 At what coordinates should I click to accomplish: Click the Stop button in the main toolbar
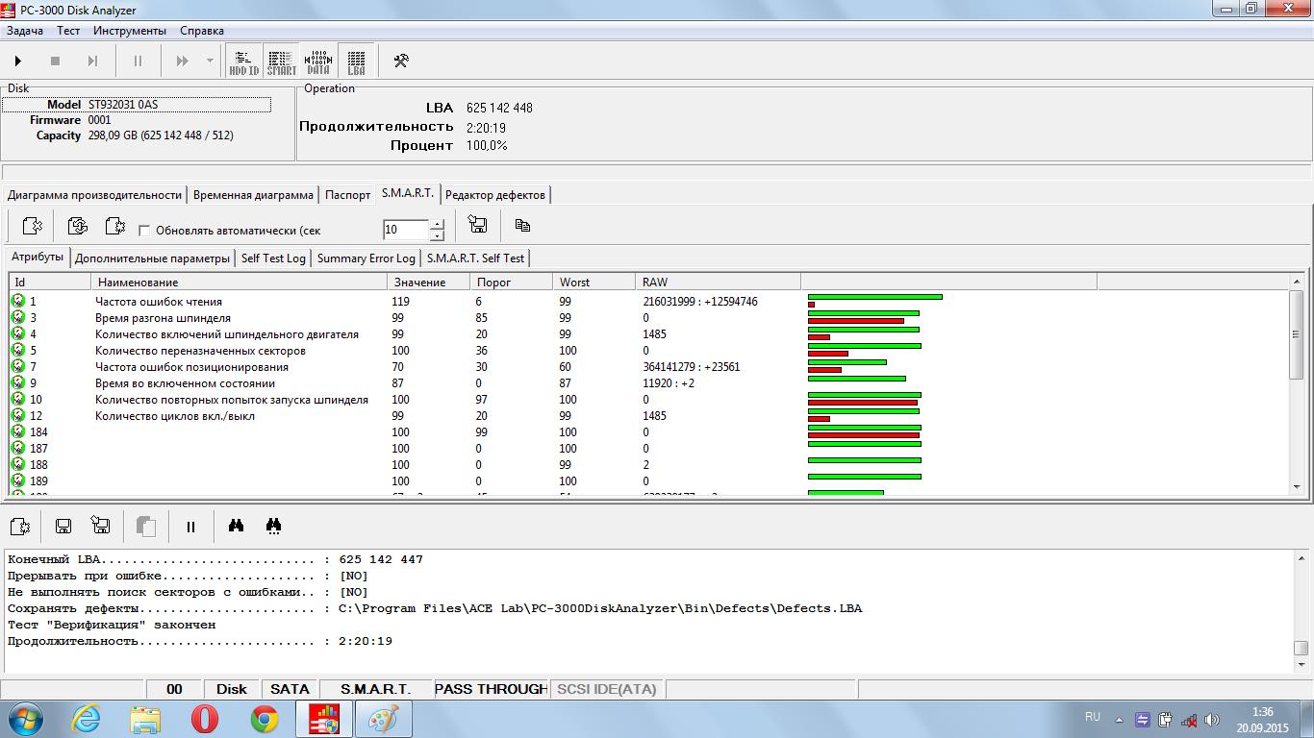tap(55, 61)
